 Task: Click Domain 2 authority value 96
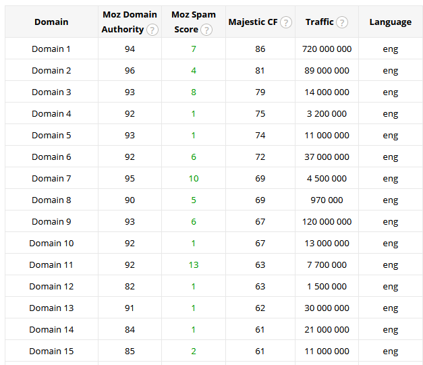(130, 71)
